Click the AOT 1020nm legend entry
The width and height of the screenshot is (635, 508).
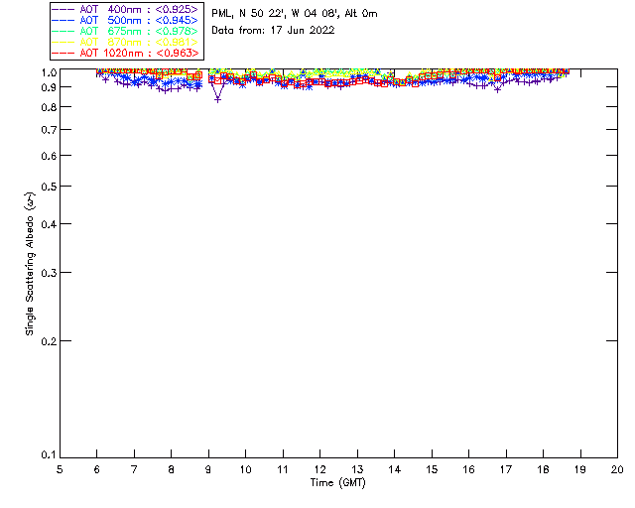pos(126,53)
